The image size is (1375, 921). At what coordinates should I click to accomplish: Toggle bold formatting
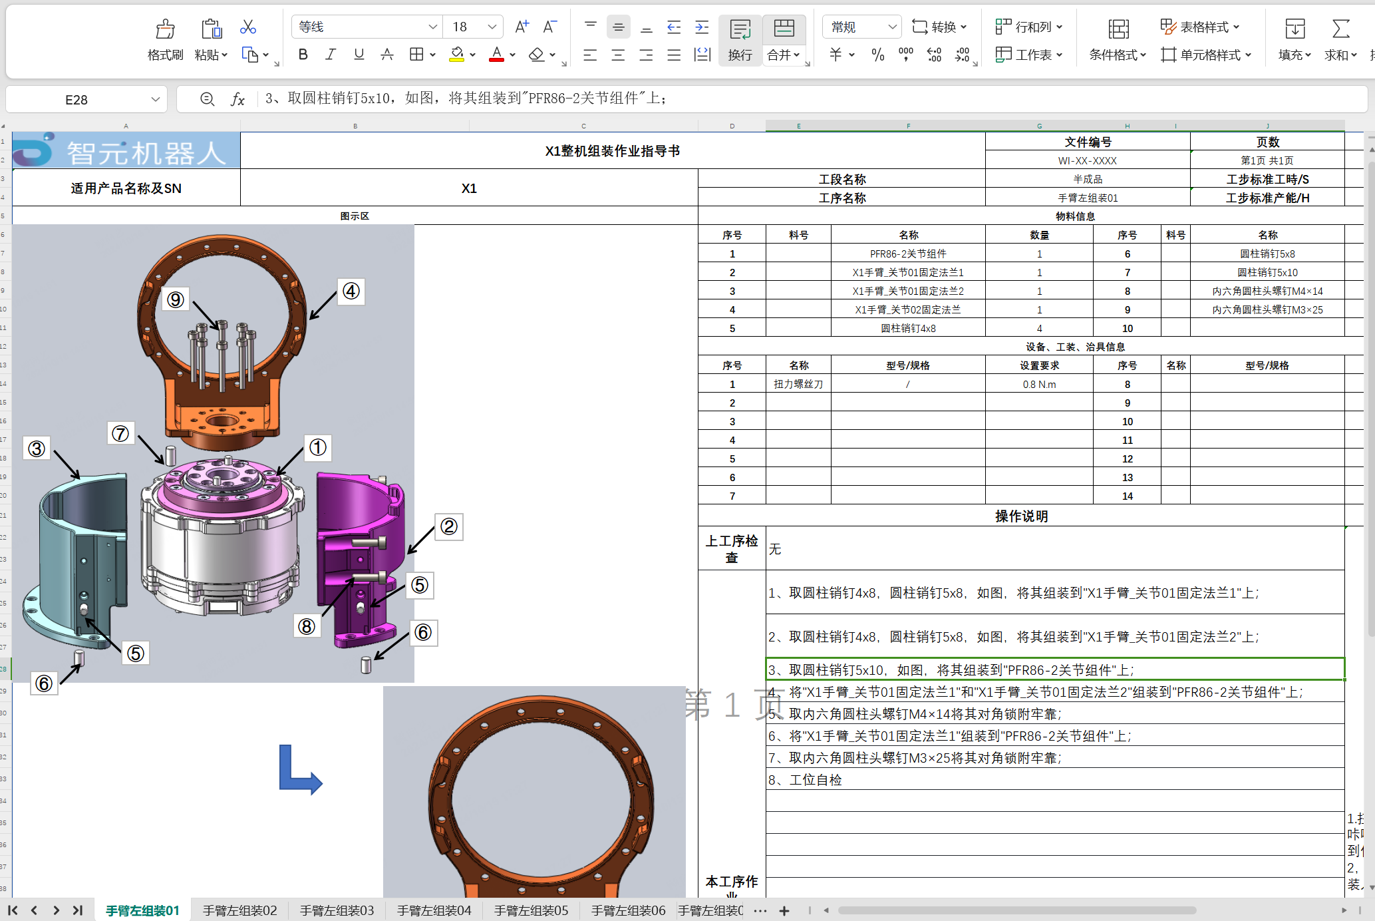click(303, 55)
